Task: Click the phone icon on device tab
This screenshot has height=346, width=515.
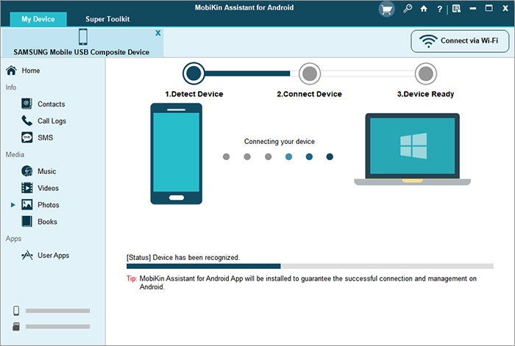Action: pyautogui.click(x=83, y=37)
